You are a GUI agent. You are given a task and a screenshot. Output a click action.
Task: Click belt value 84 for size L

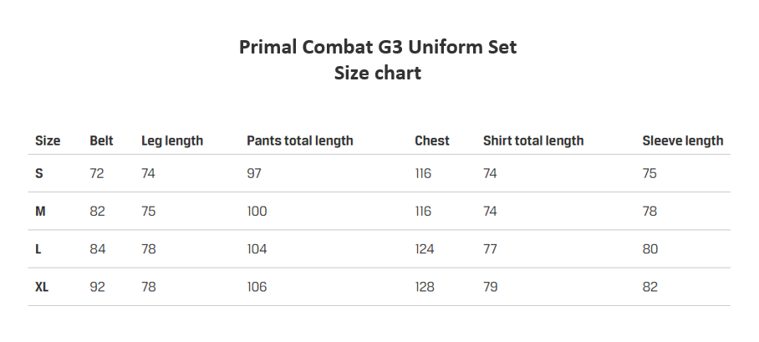click(98, 249)
